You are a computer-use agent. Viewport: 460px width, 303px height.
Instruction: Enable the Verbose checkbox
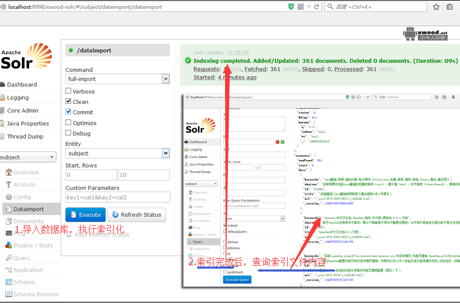click(68, 91)
